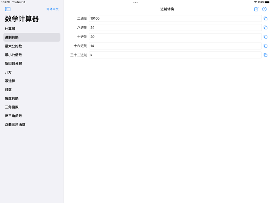Copy the 十进制 value 20

[266, 37]
